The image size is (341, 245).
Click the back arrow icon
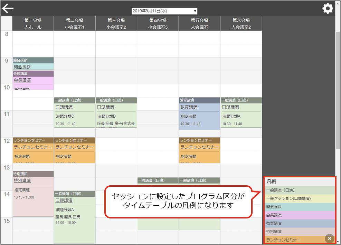click(x=8, y=9)
